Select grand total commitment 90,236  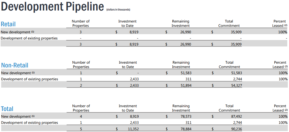pyautogui.click(x=237, y=129)
